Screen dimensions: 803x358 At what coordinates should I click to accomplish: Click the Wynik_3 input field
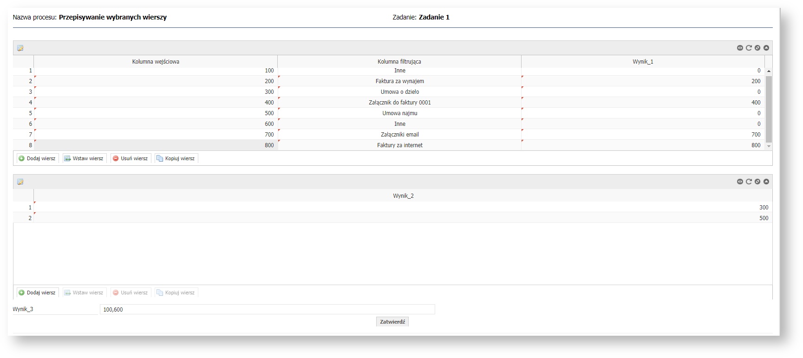coord(267,310)
